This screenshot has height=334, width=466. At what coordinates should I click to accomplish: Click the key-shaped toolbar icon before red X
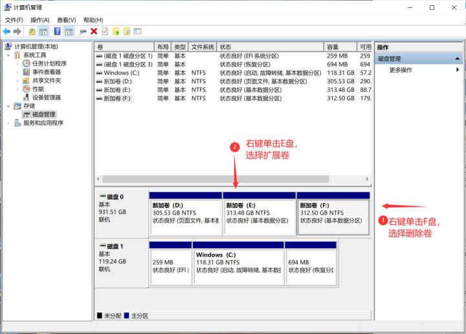click(x=83, y=31)
